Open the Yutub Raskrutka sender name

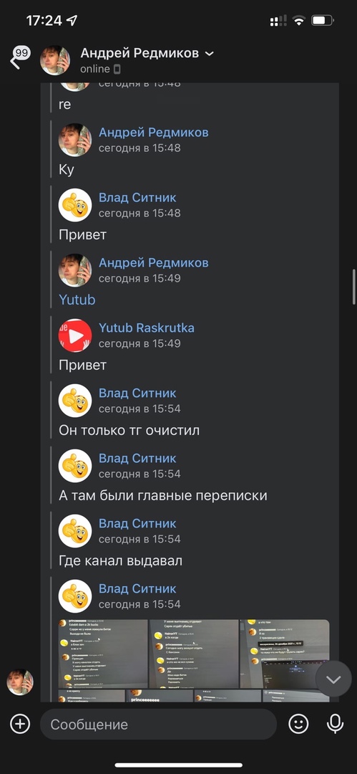(147, 328)
